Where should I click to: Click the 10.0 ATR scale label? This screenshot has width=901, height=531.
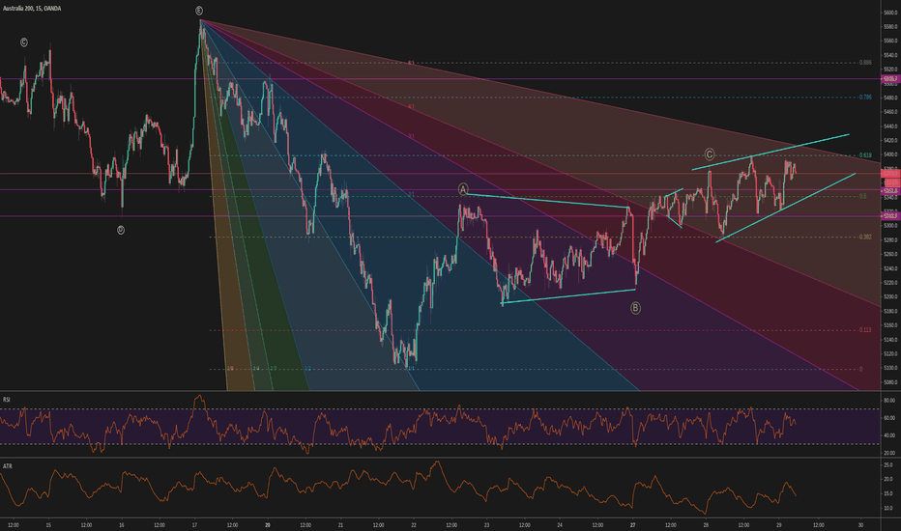(888, 508)
